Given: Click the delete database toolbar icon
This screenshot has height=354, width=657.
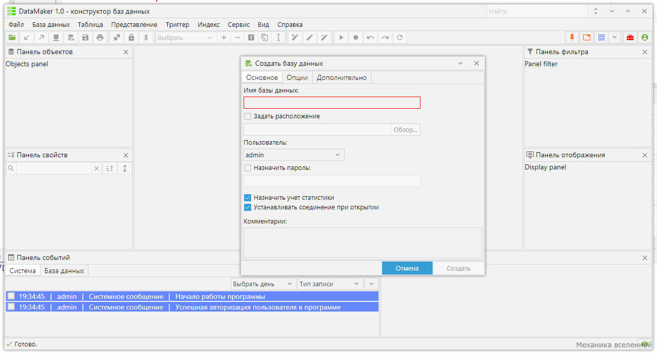Looking at the screenshot, I should point(71,37).
